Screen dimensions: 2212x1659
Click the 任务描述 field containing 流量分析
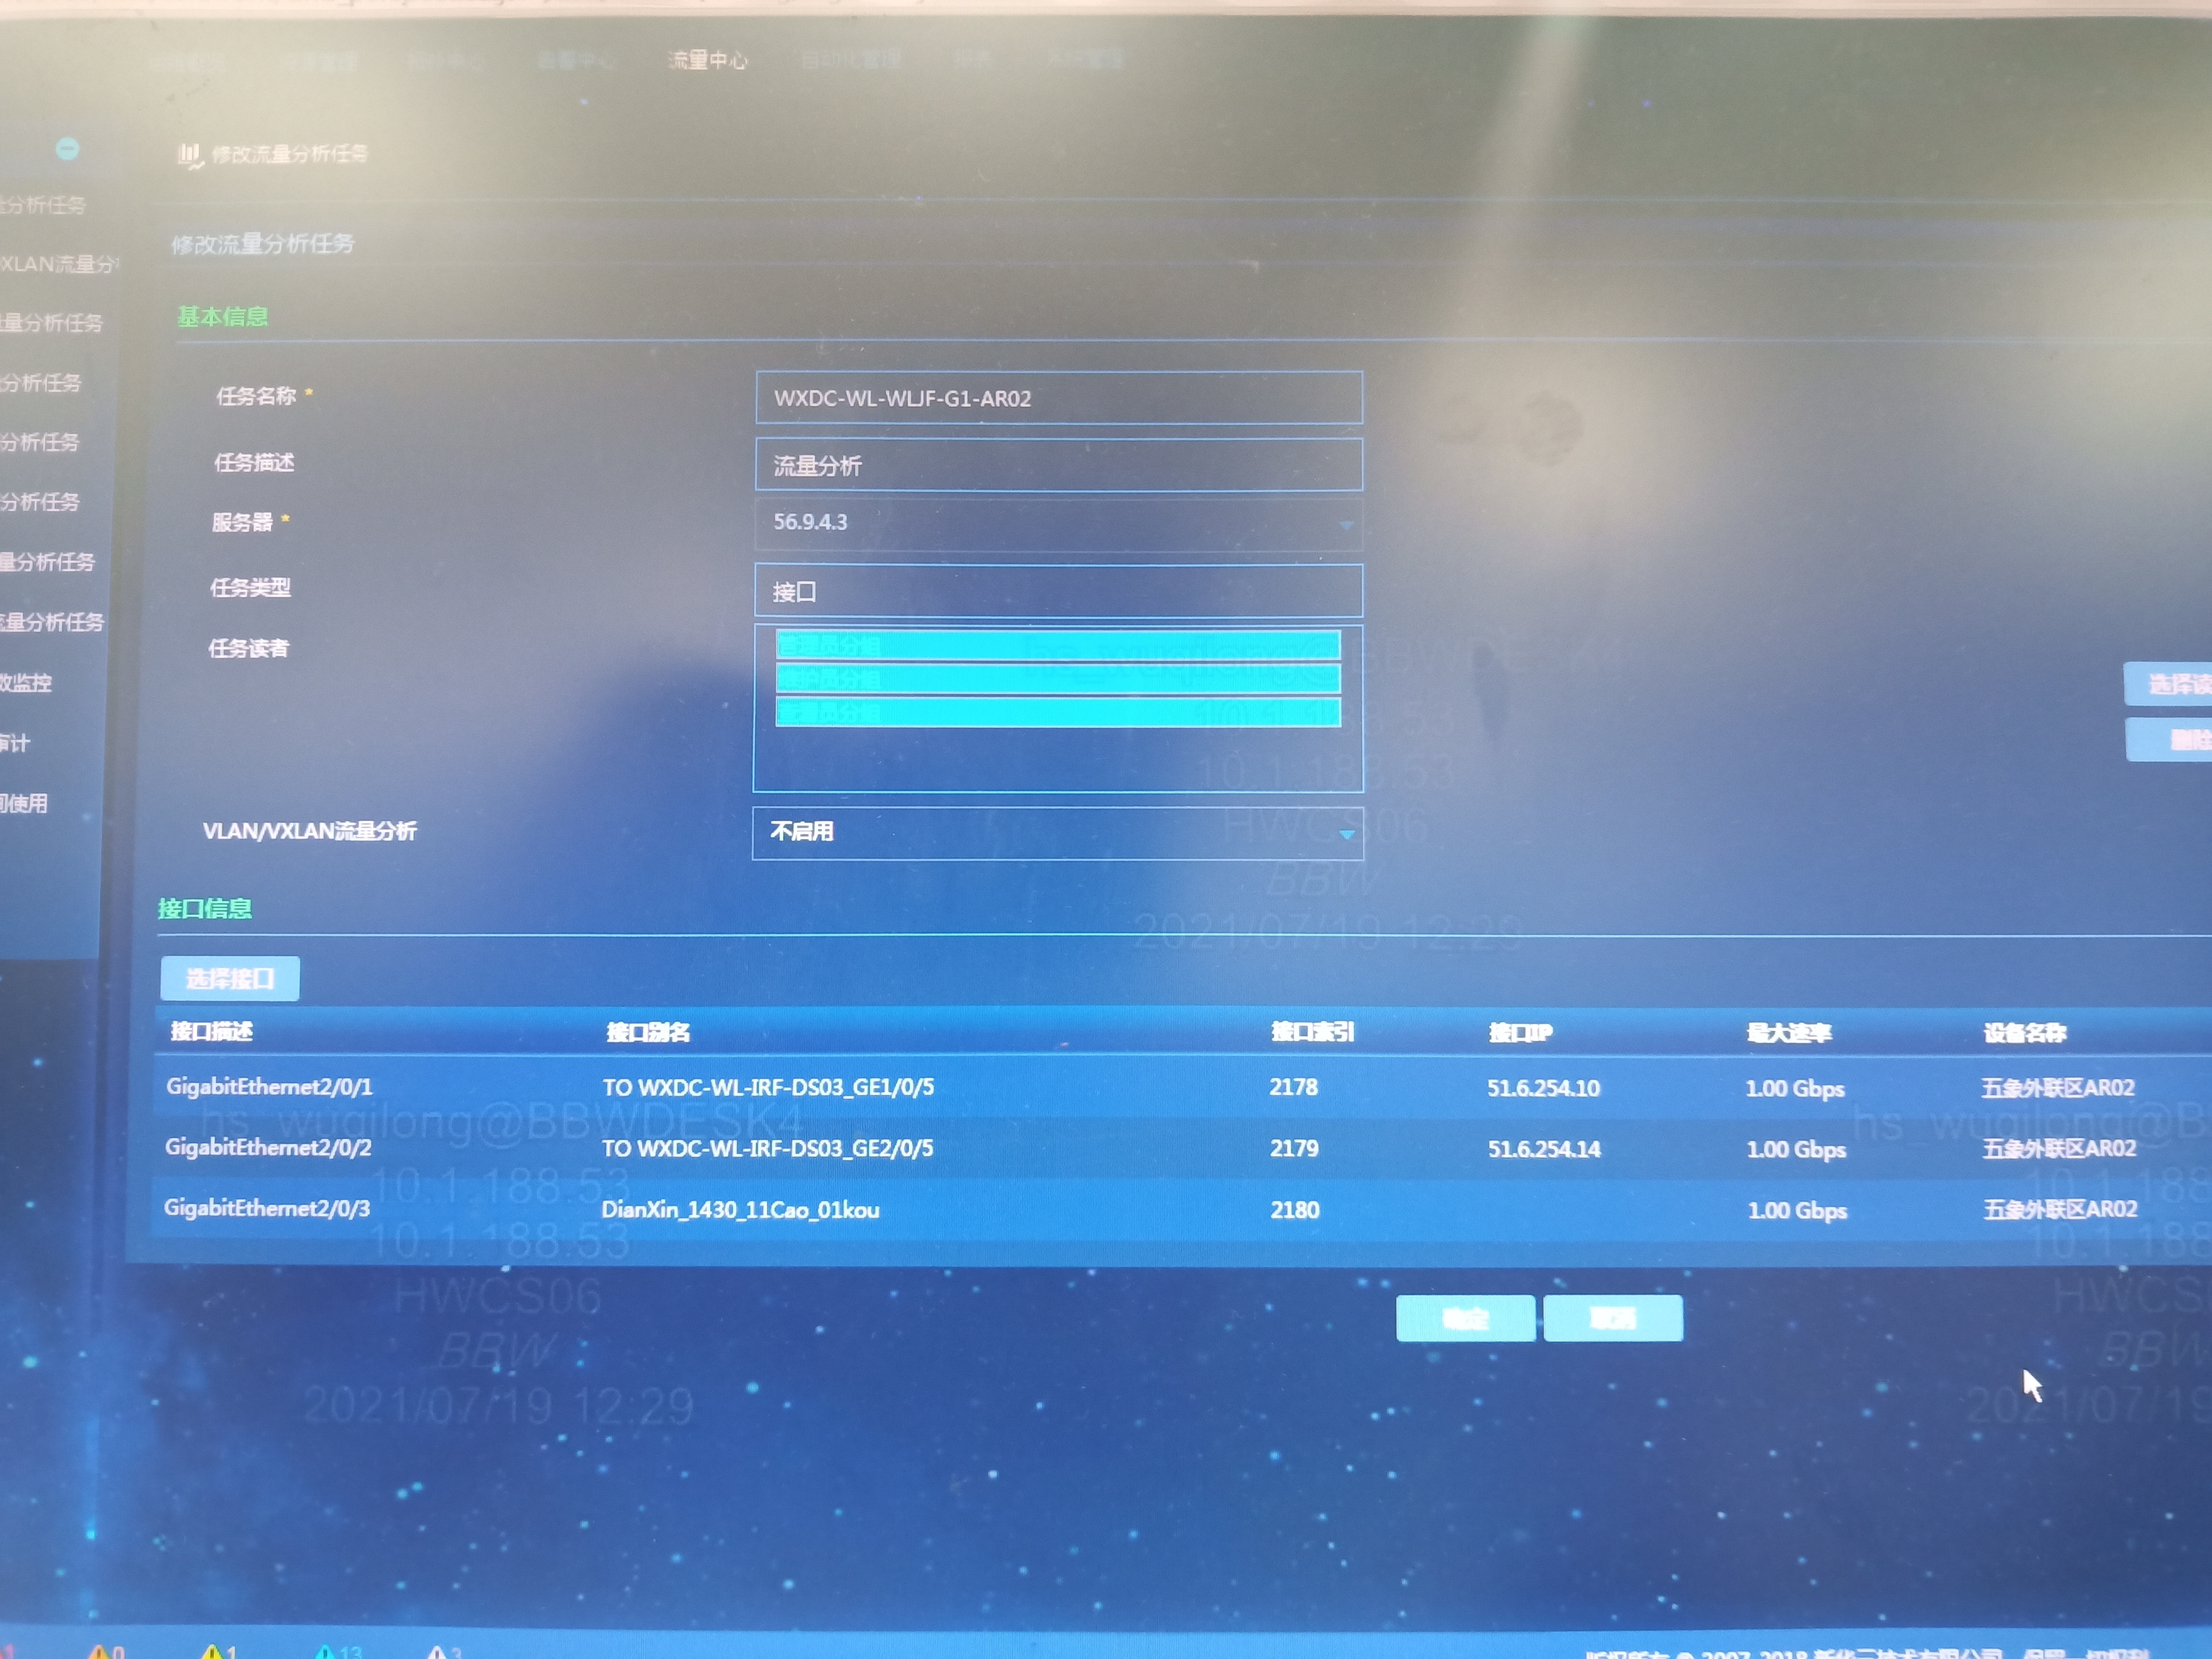[1058, 465]
